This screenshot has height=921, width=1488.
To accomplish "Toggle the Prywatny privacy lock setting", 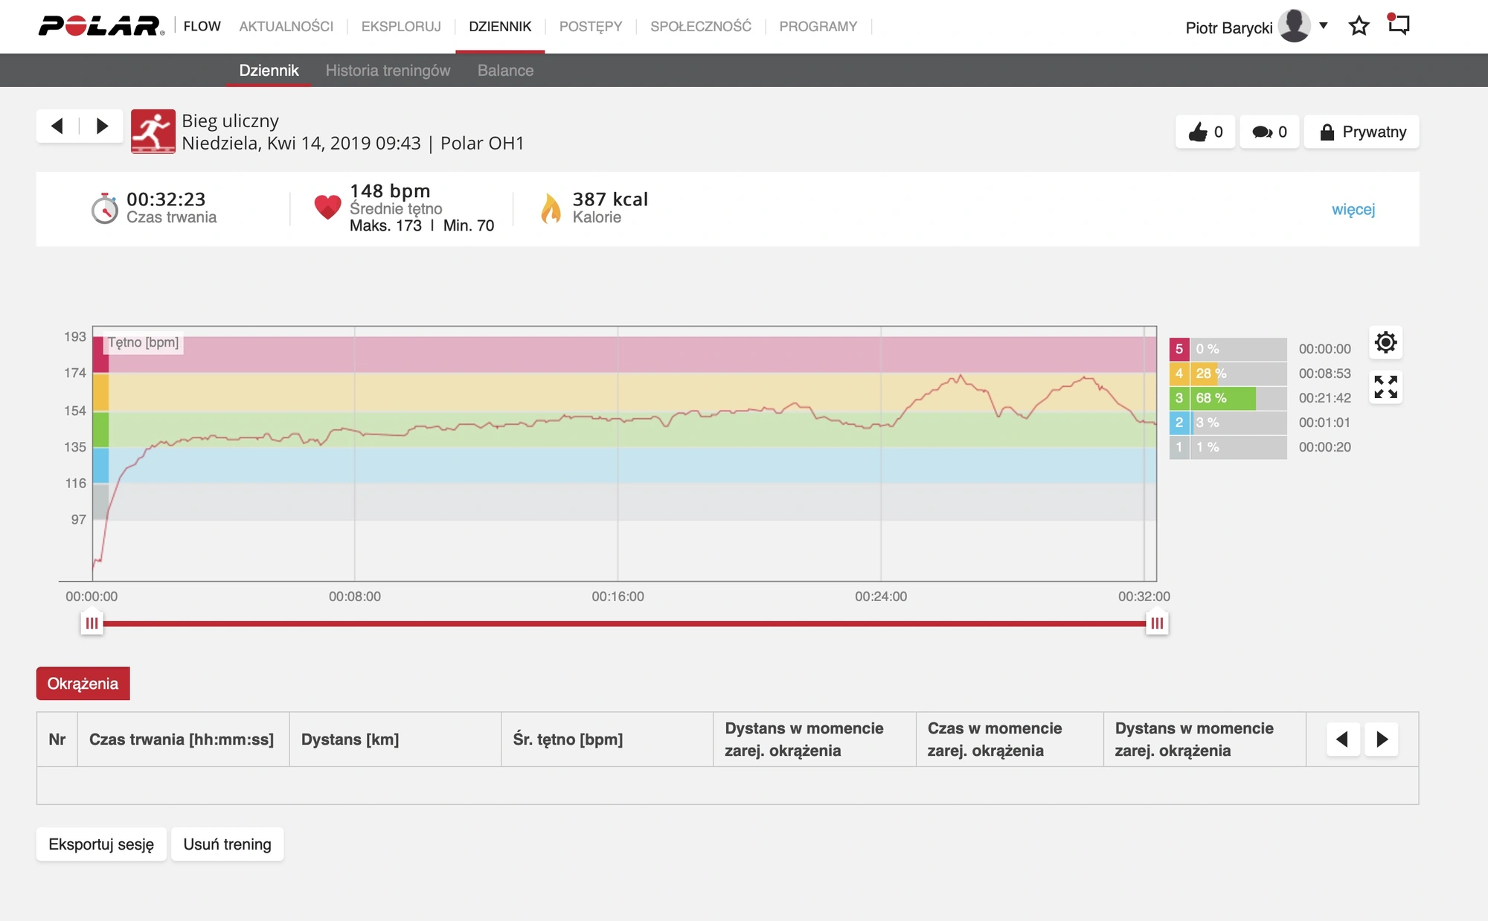I will tap(1362, 132).
